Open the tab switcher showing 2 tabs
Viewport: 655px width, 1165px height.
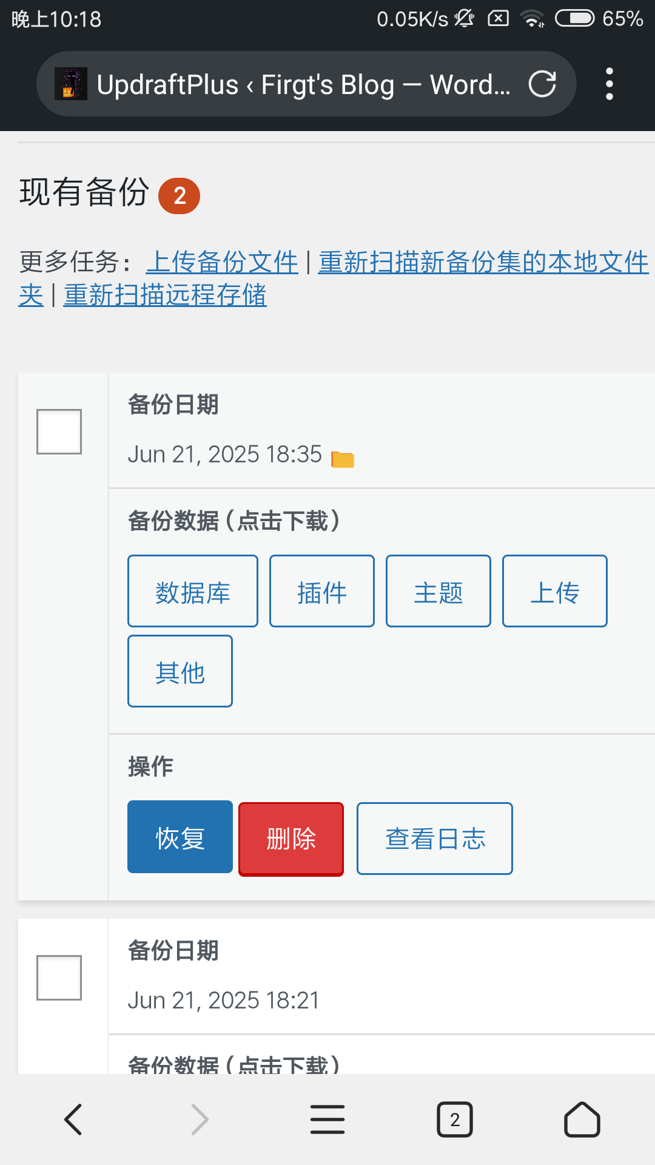[x=455, y=1119]
